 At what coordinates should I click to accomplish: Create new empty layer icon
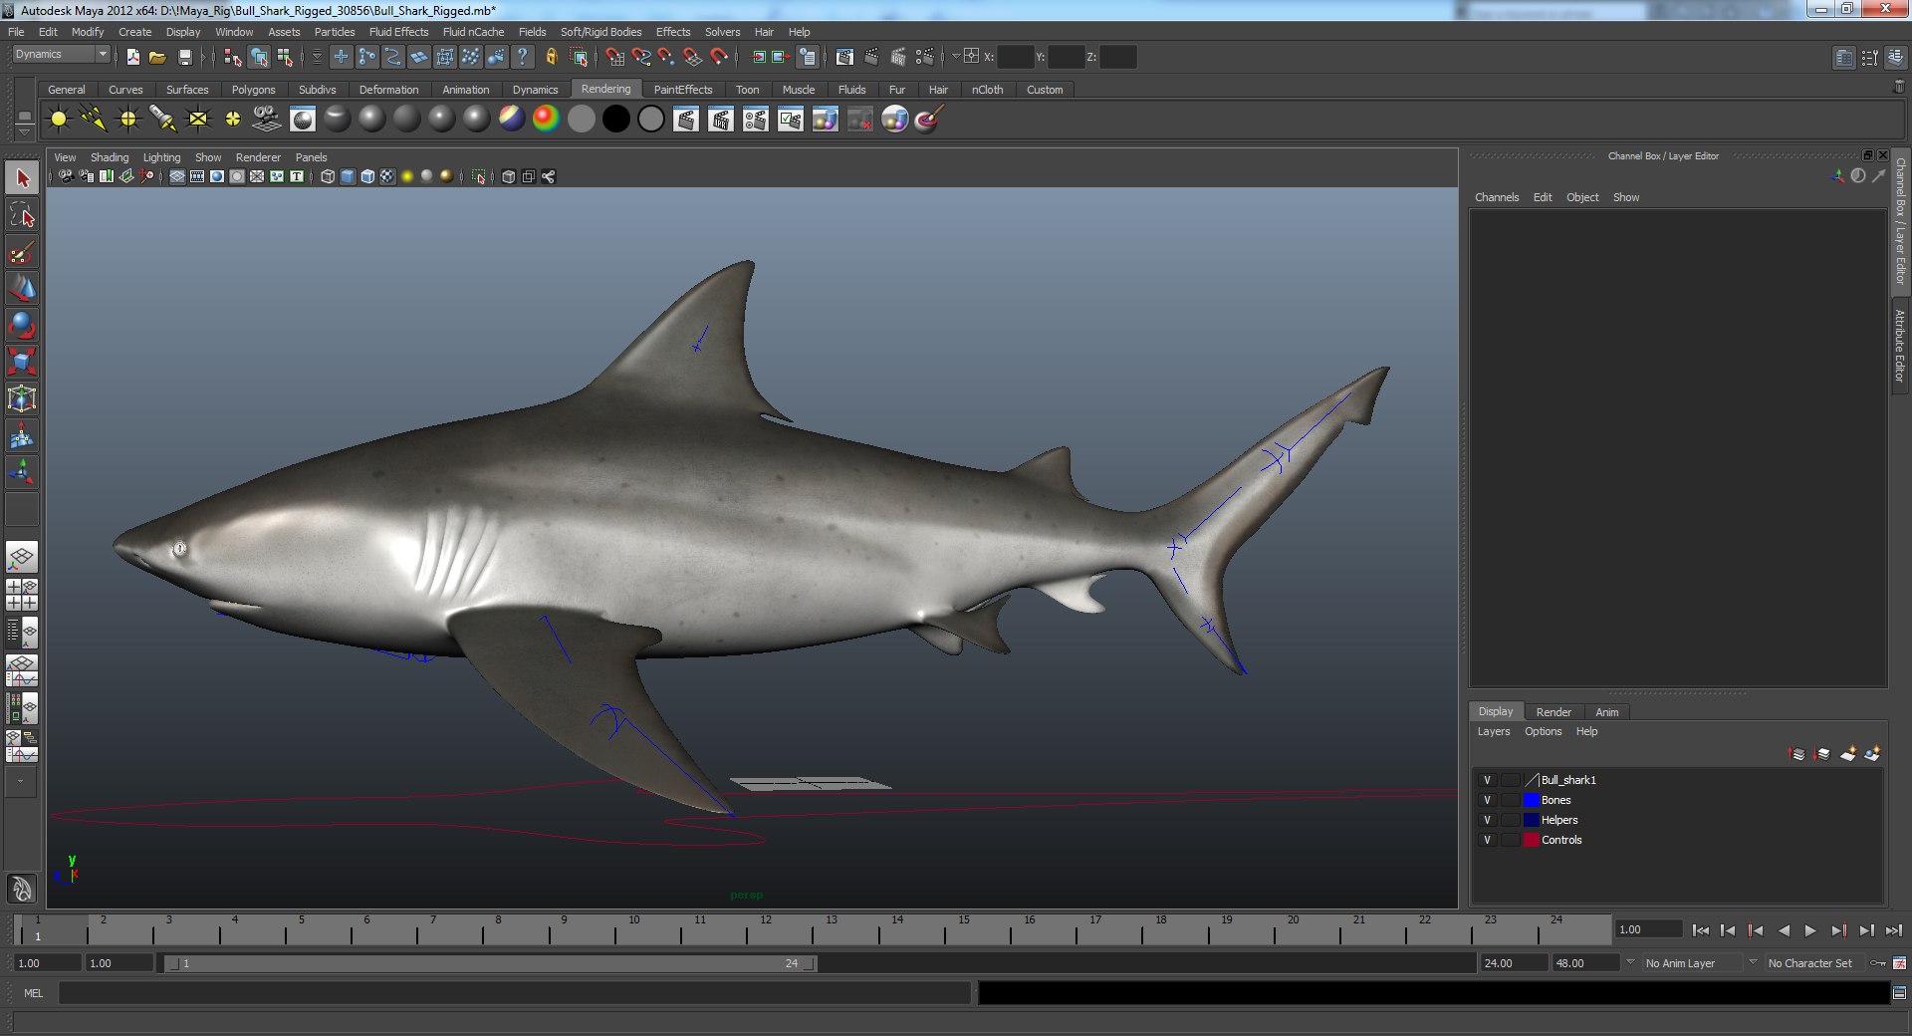1847,754
